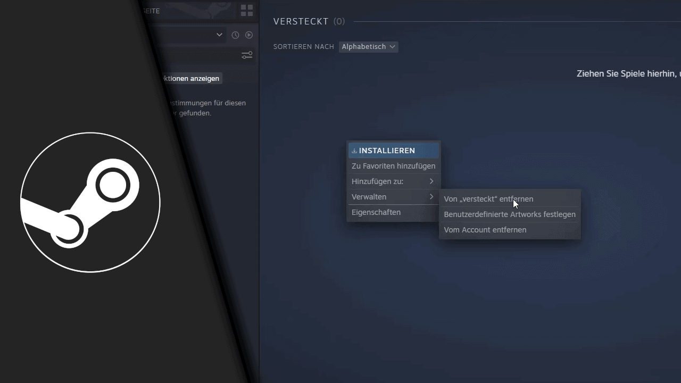
Task: Select Eigenschaften in the context menu
Action: [x=376, y=212]
